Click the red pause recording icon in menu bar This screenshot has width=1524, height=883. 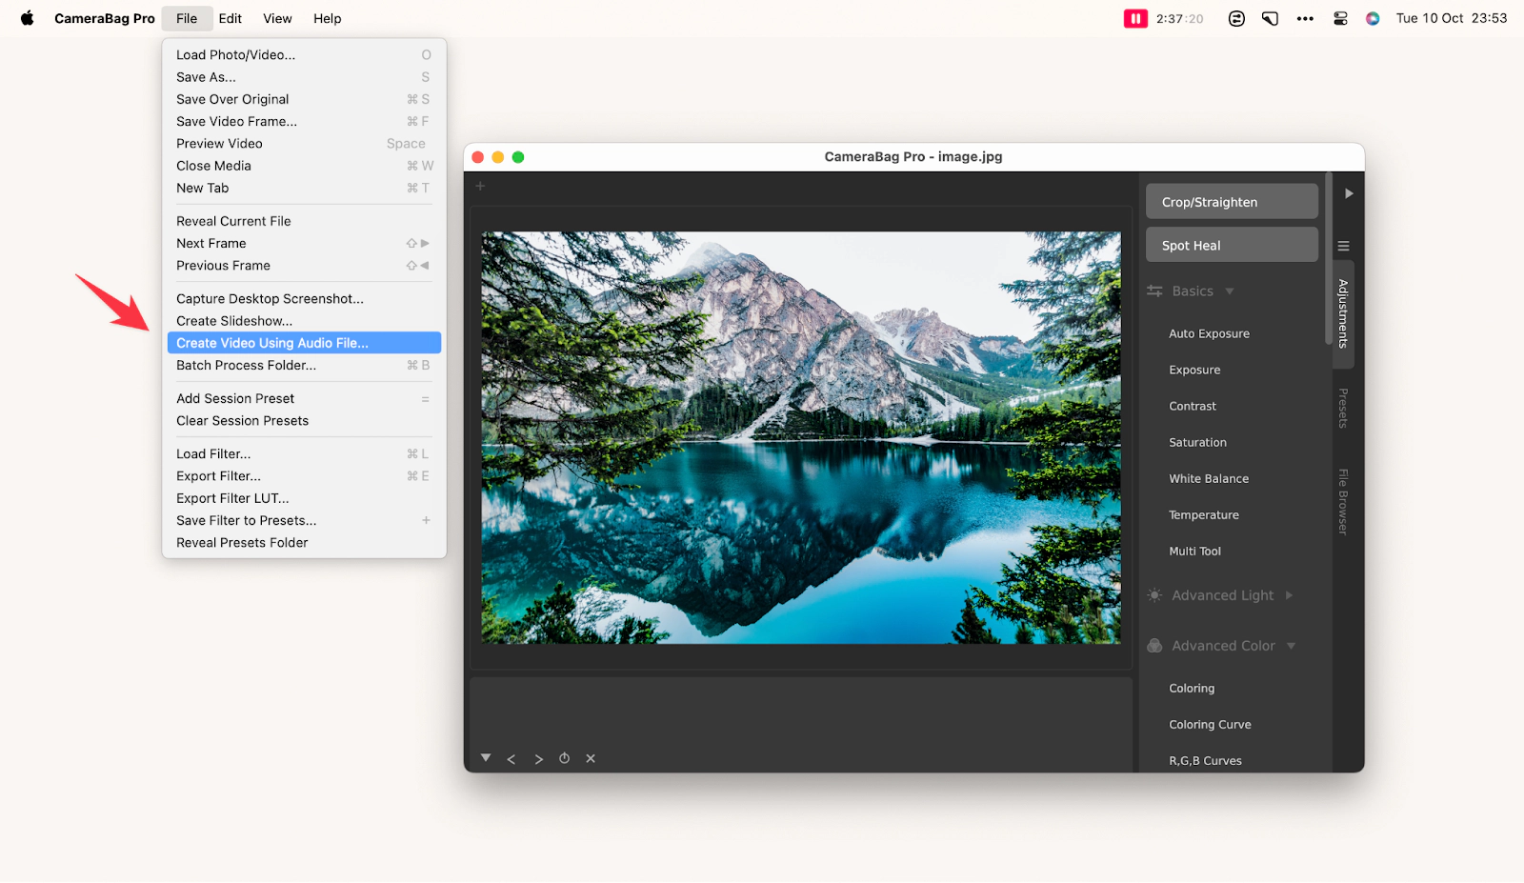pyautogui.click(x=1135, y=18)
